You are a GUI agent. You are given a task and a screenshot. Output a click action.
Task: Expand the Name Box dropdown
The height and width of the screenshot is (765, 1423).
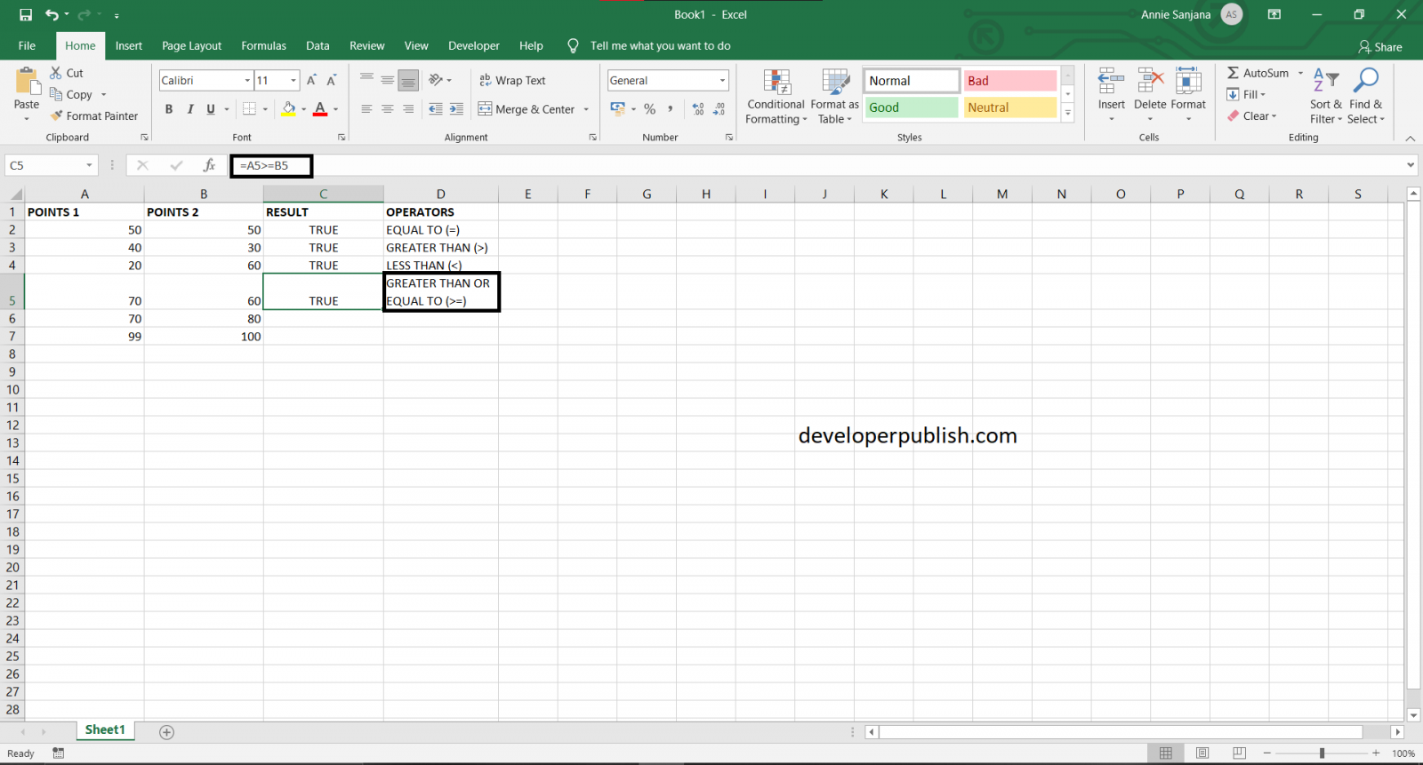(x=89, y=165)
